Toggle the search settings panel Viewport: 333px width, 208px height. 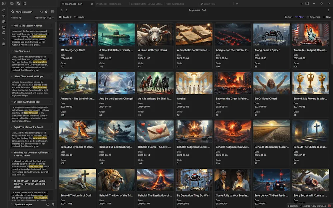[52, 12]
